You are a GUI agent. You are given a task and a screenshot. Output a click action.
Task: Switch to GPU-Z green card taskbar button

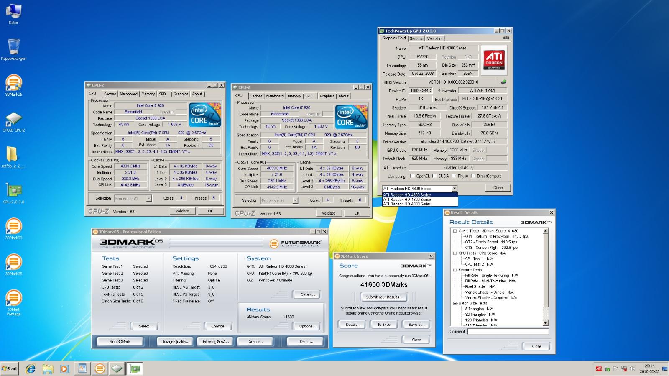pos(135,368)
